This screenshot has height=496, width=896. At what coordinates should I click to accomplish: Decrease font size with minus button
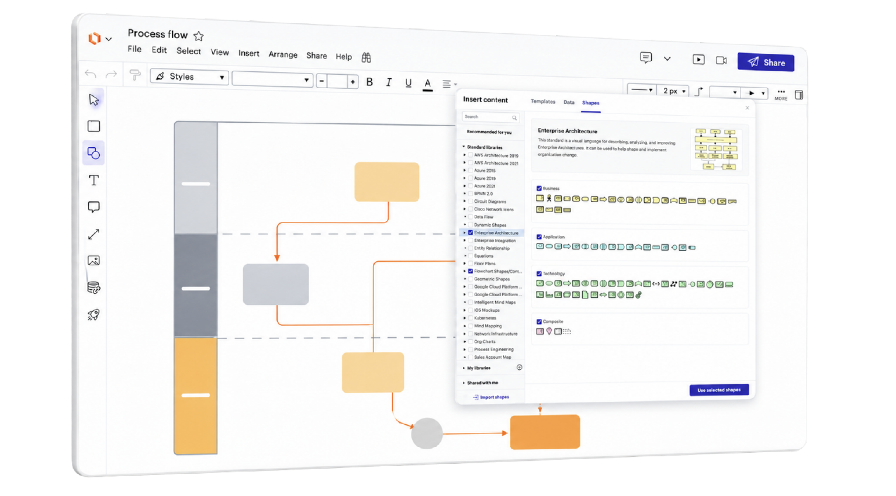coord(321,81)
